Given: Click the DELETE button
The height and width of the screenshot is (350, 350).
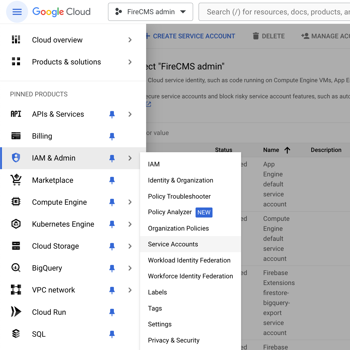Looking at the screenshot, I should 268,36.
